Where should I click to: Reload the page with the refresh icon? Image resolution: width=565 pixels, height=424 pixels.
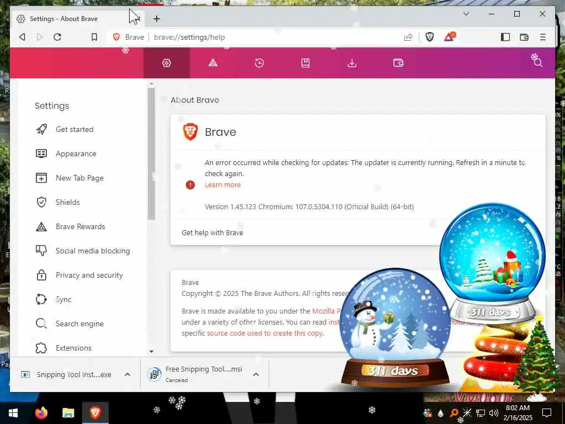point(57,37)
